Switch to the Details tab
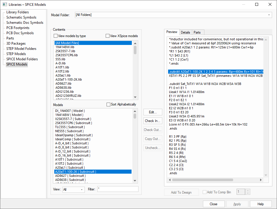 185,32
